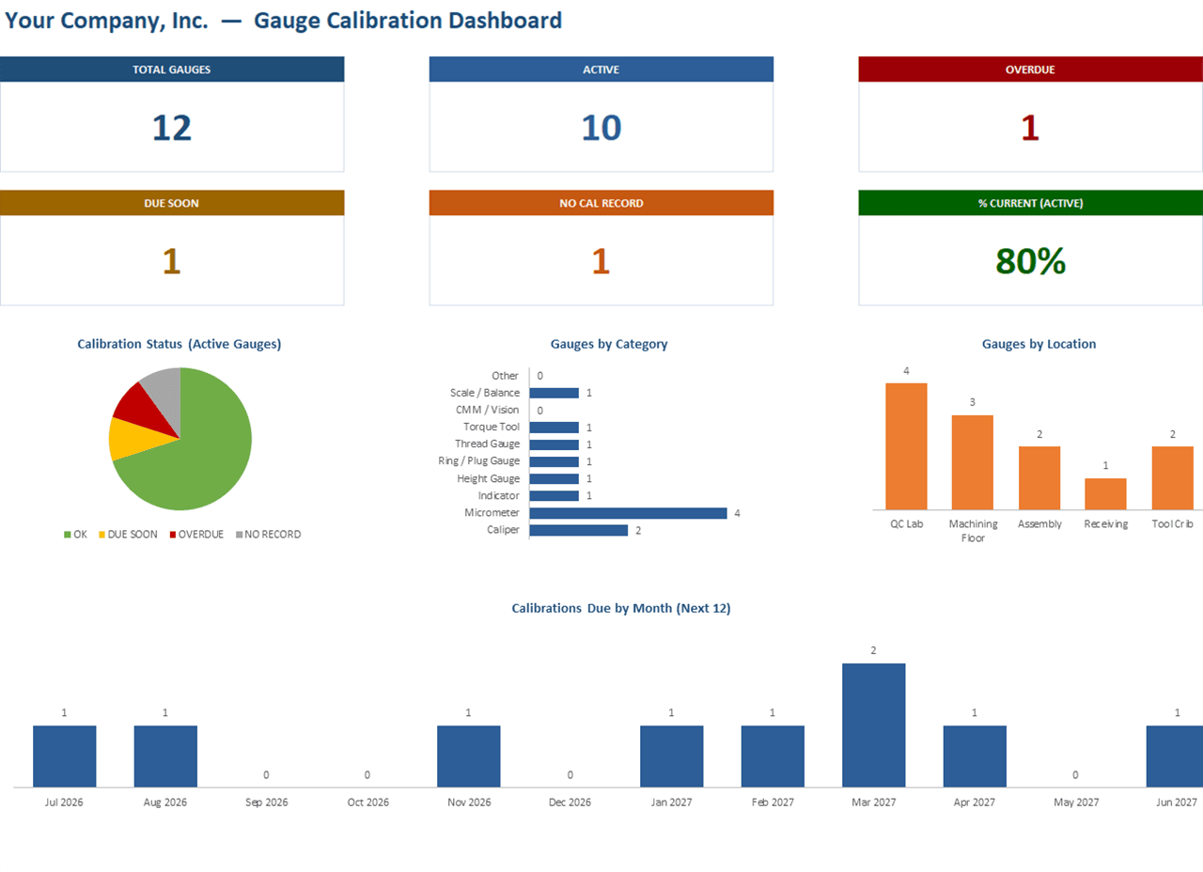Select the % CURRENT (ACTIVE) card header
Image resolution: width=1203 pixels, height=872 pixels.
(1030, 203)
